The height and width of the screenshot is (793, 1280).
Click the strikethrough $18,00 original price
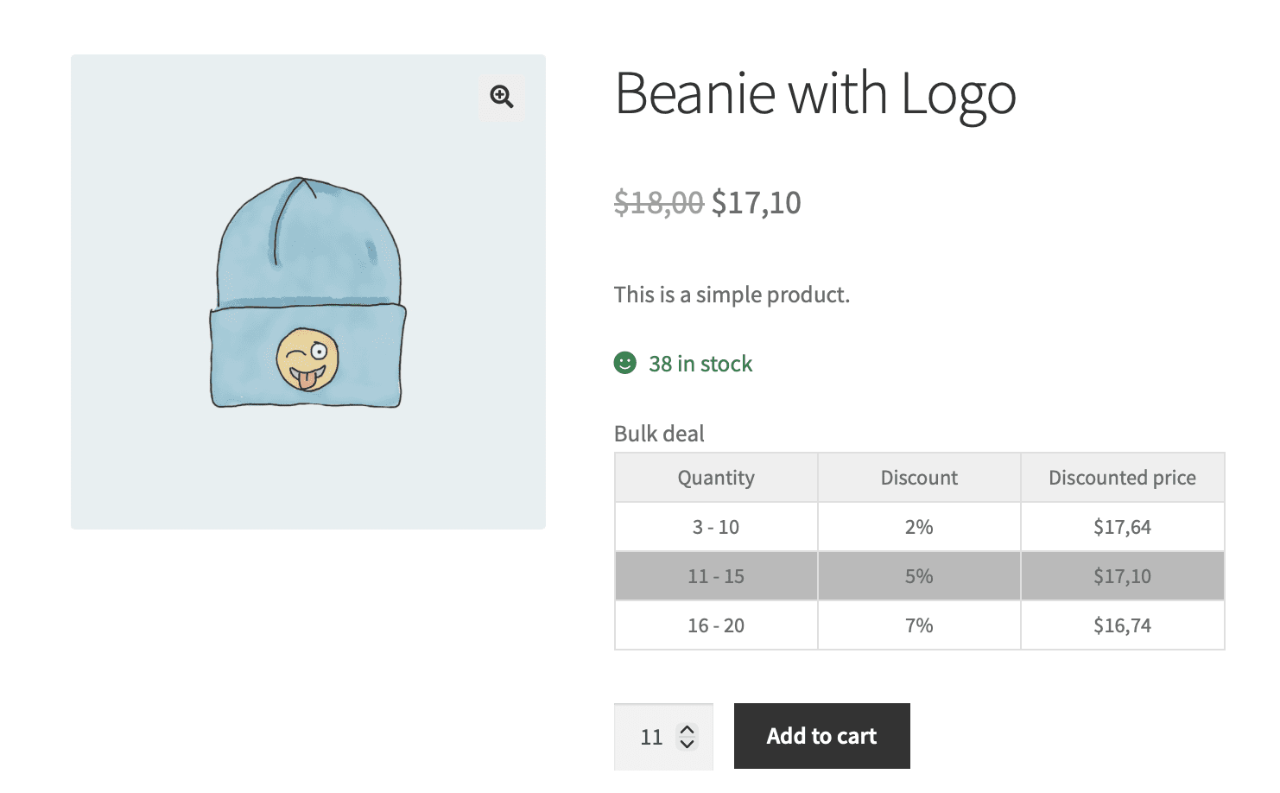coord(658,203)
